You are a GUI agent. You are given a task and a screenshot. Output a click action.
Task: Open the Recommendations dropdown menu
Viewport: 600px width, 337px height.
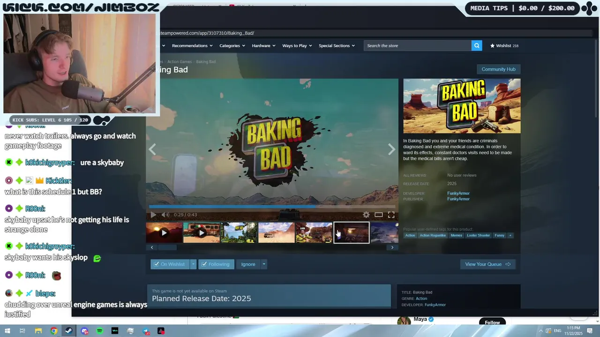[x=192, y=45]
